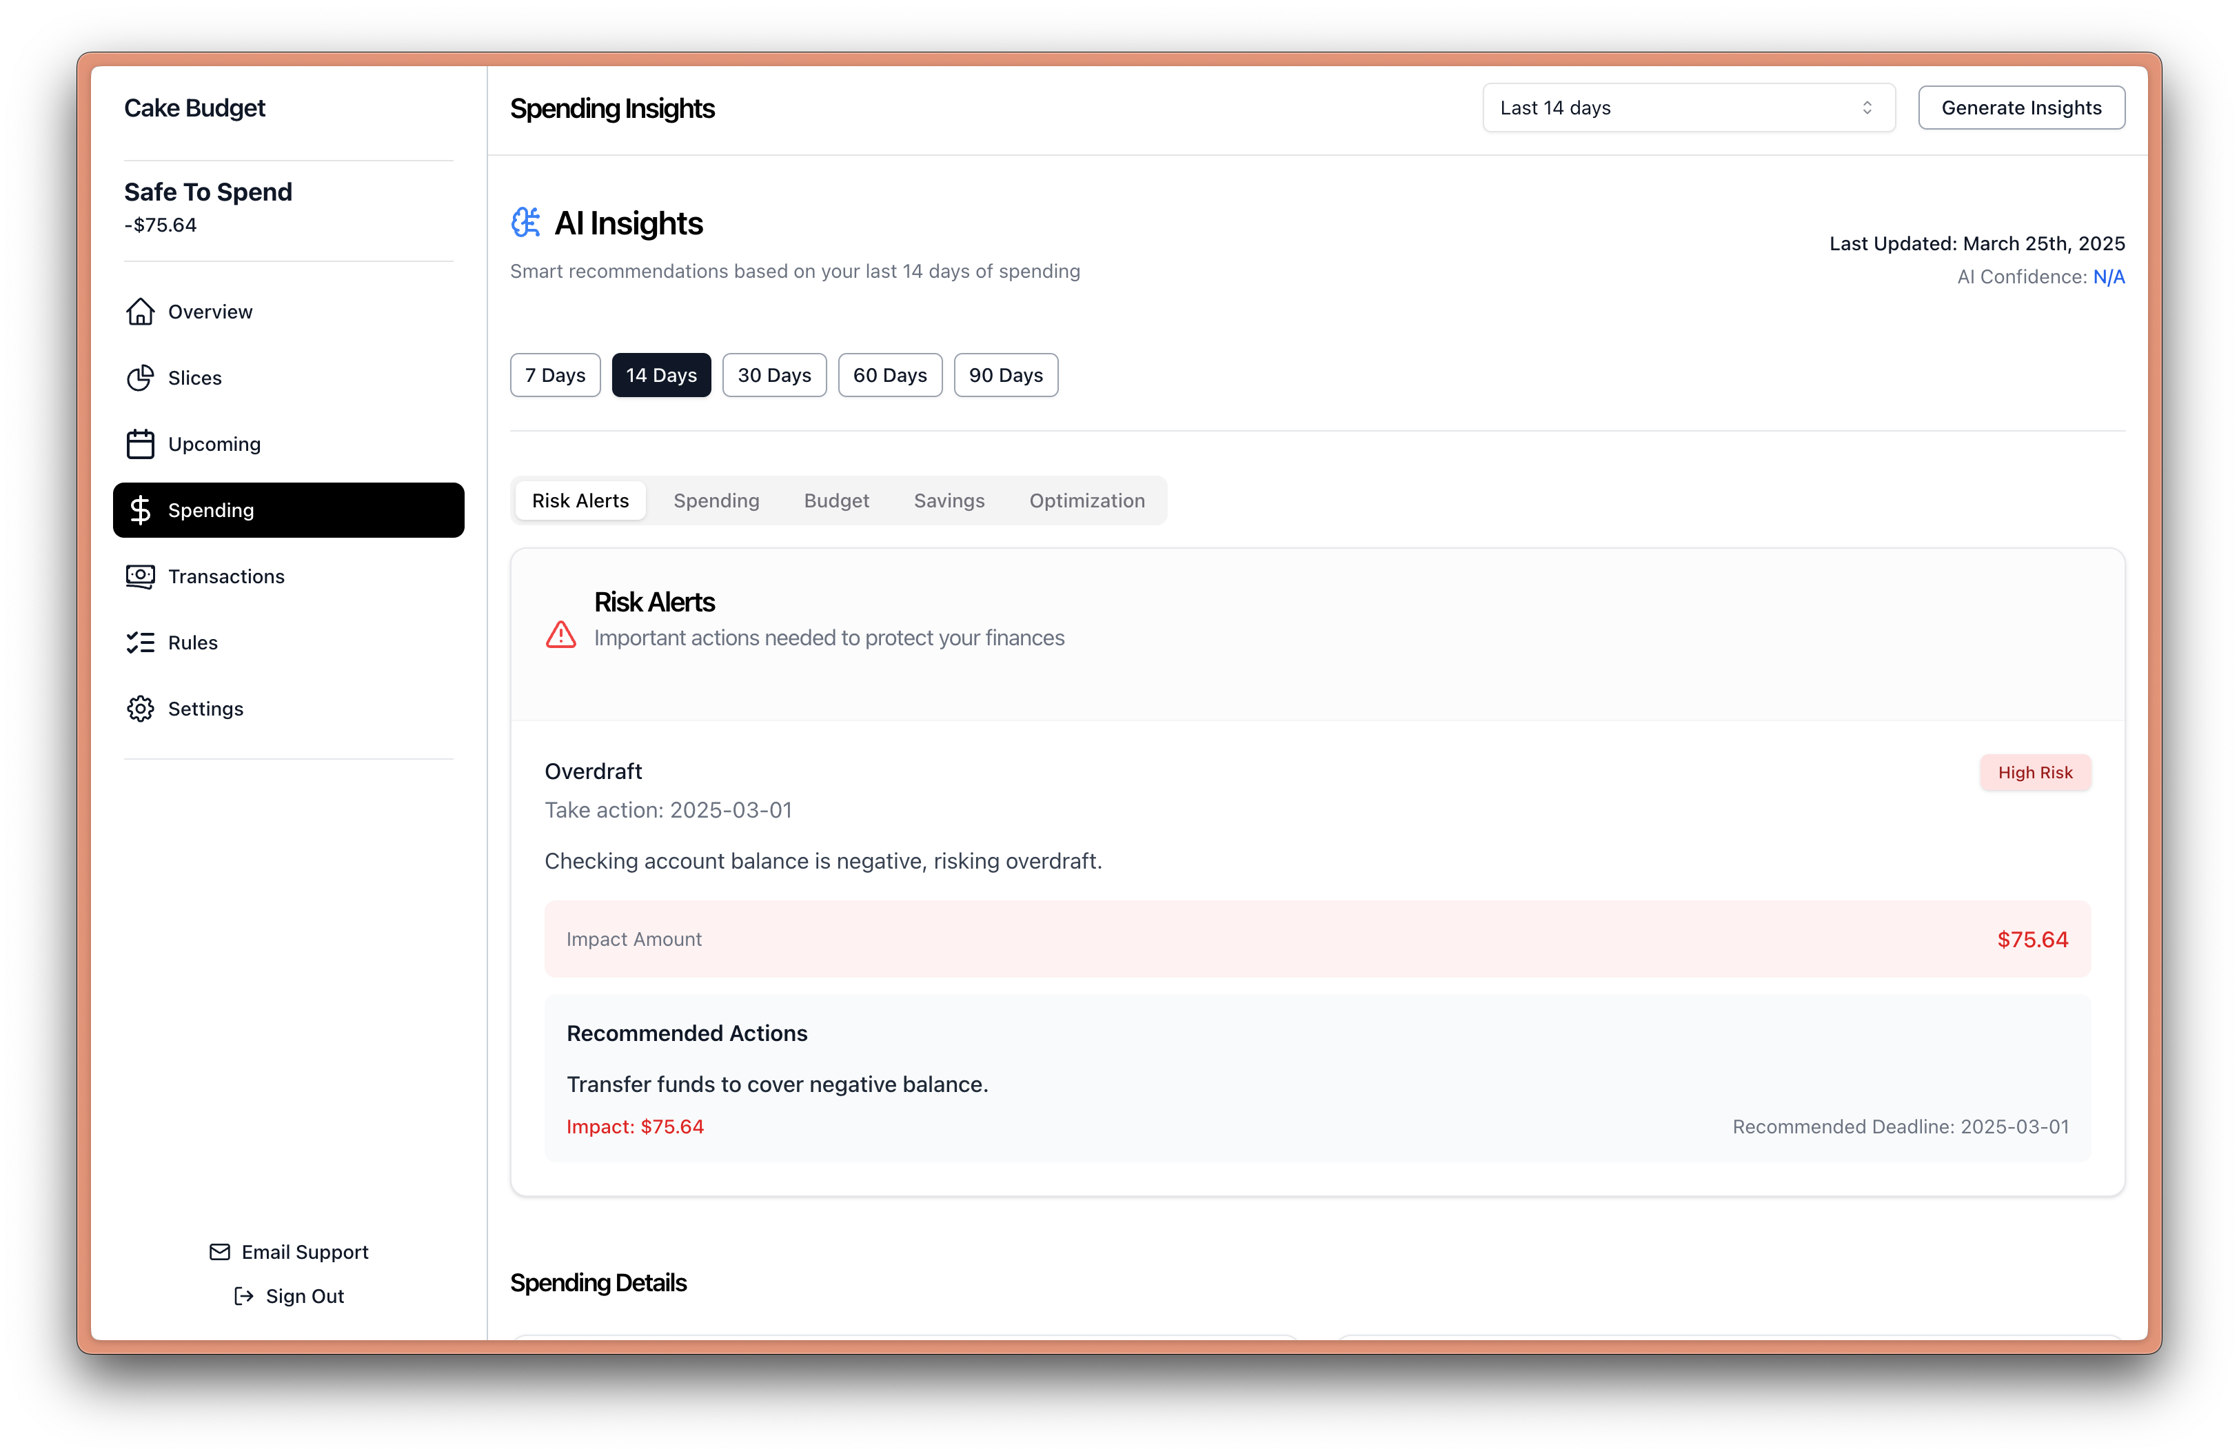Click the Sign Out link
The height and width of the screenshot is (1456, 2239).
[289, 1296]
